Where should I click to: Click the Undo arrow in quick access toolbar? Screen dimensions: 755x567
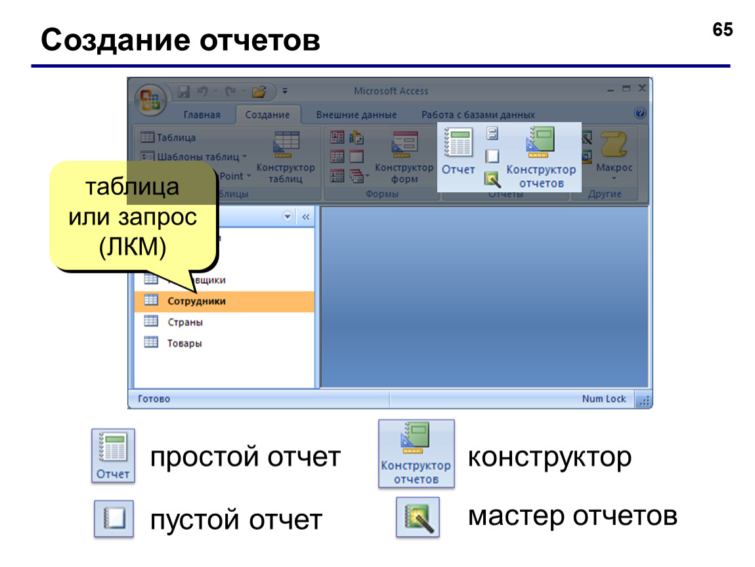pyautogui.click(x=203, y=91)
